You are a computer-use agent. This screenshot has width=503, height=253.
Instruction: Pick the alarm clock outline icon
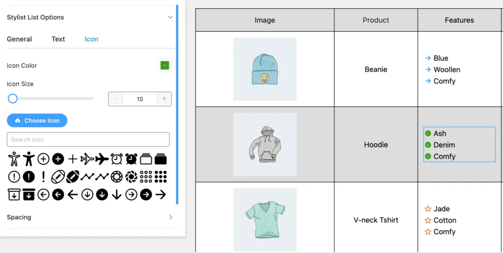tap(117, 159)
